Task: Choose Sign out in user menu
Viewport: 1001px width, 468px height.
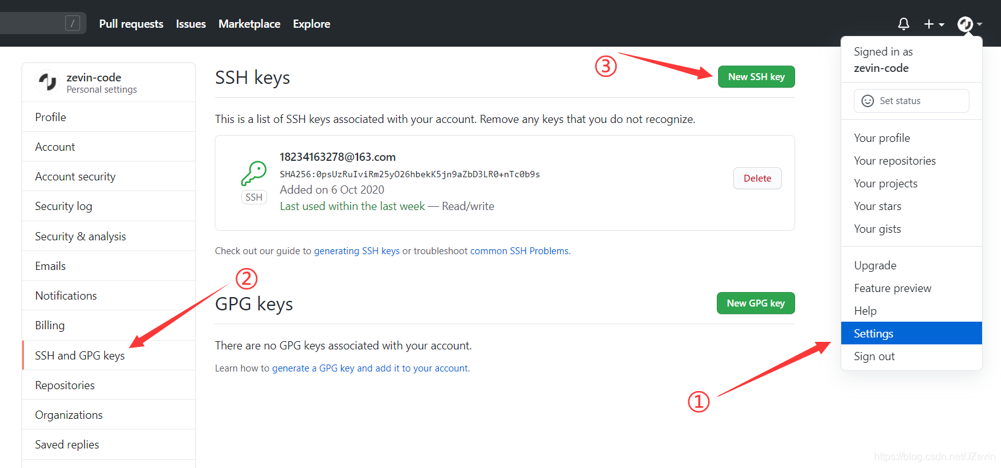Action: pyautogui.click(x=911, y=356)
